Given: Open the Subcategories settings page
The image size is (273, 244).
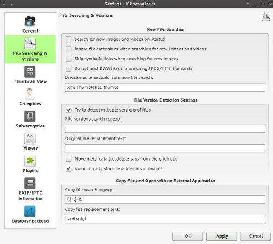Looking at the screenshot, I should (x=30, y=119).
